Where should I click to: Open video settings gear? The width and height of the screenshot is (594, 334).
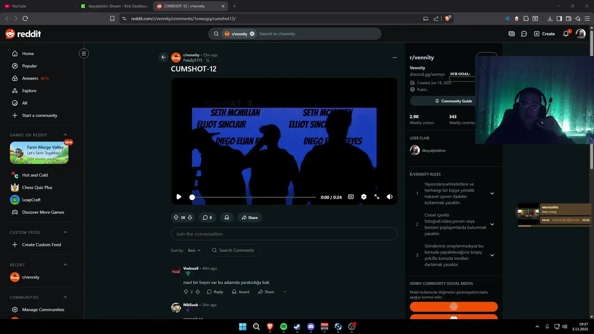(x=364, y=197)
